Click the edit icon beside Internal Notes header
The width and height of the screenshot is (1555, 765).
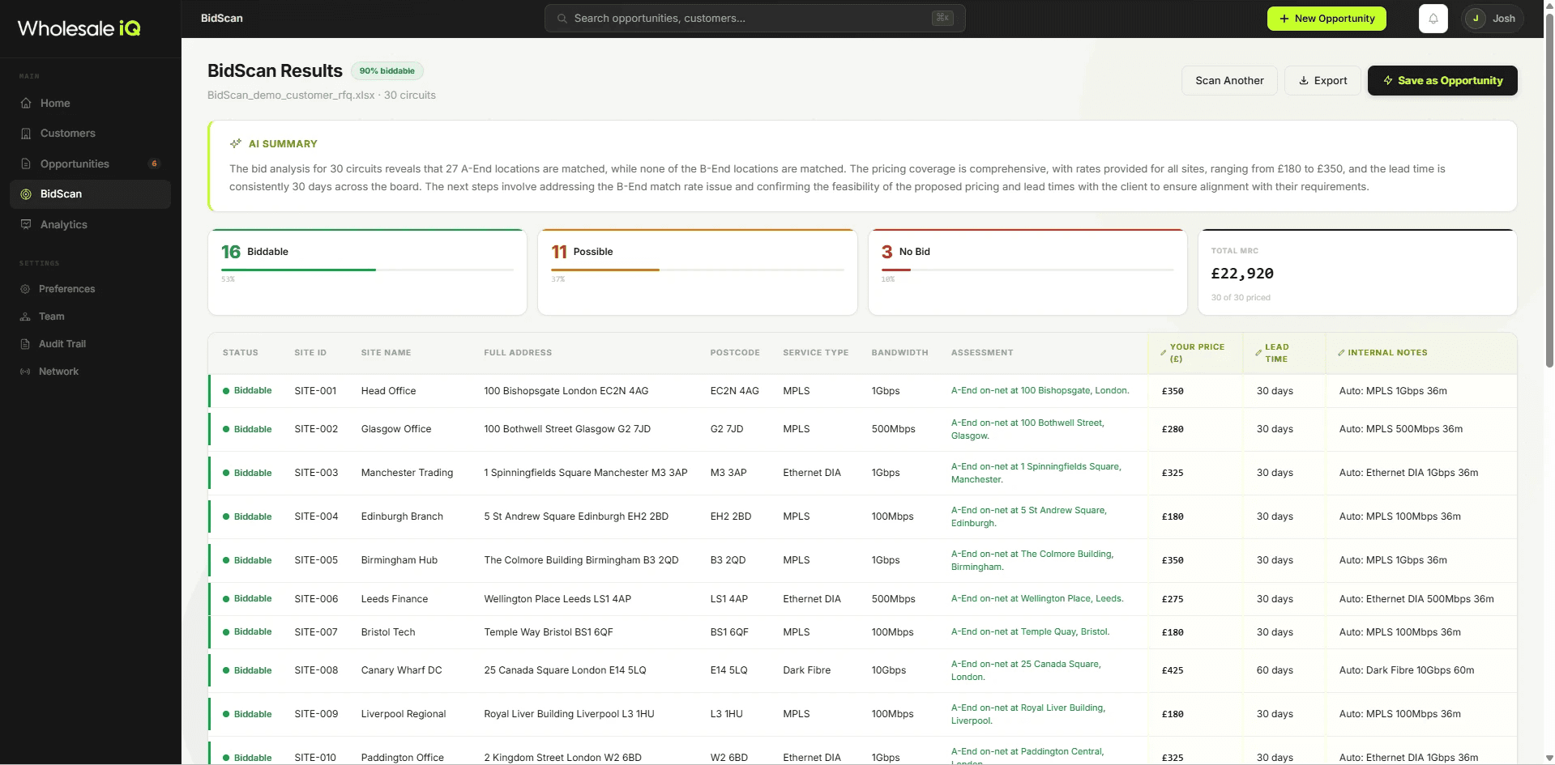pyautogui.click(x=1341, y=352)
